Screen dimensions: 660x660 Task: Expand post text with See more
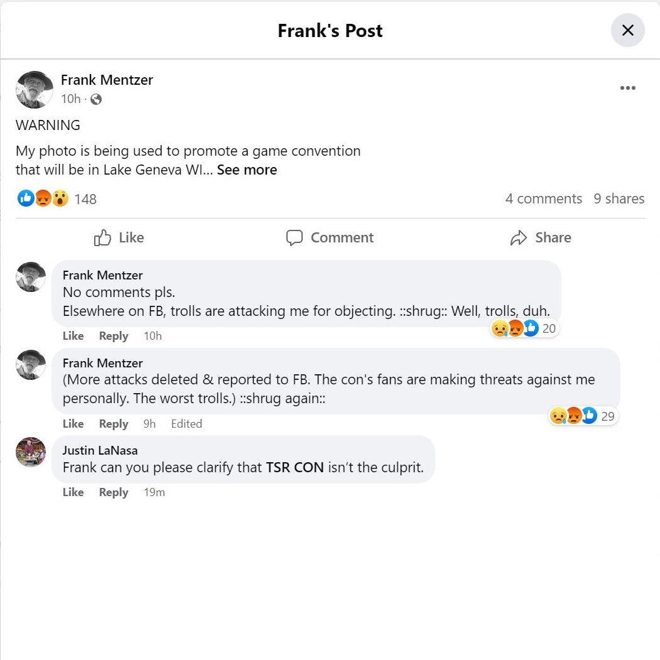click(x=247, y=170)
